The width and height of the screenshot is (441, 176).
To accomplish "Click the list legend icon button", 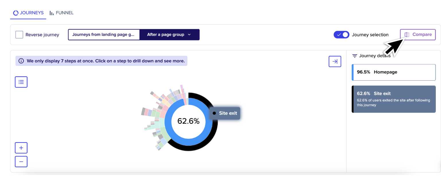I will point(21,82).
